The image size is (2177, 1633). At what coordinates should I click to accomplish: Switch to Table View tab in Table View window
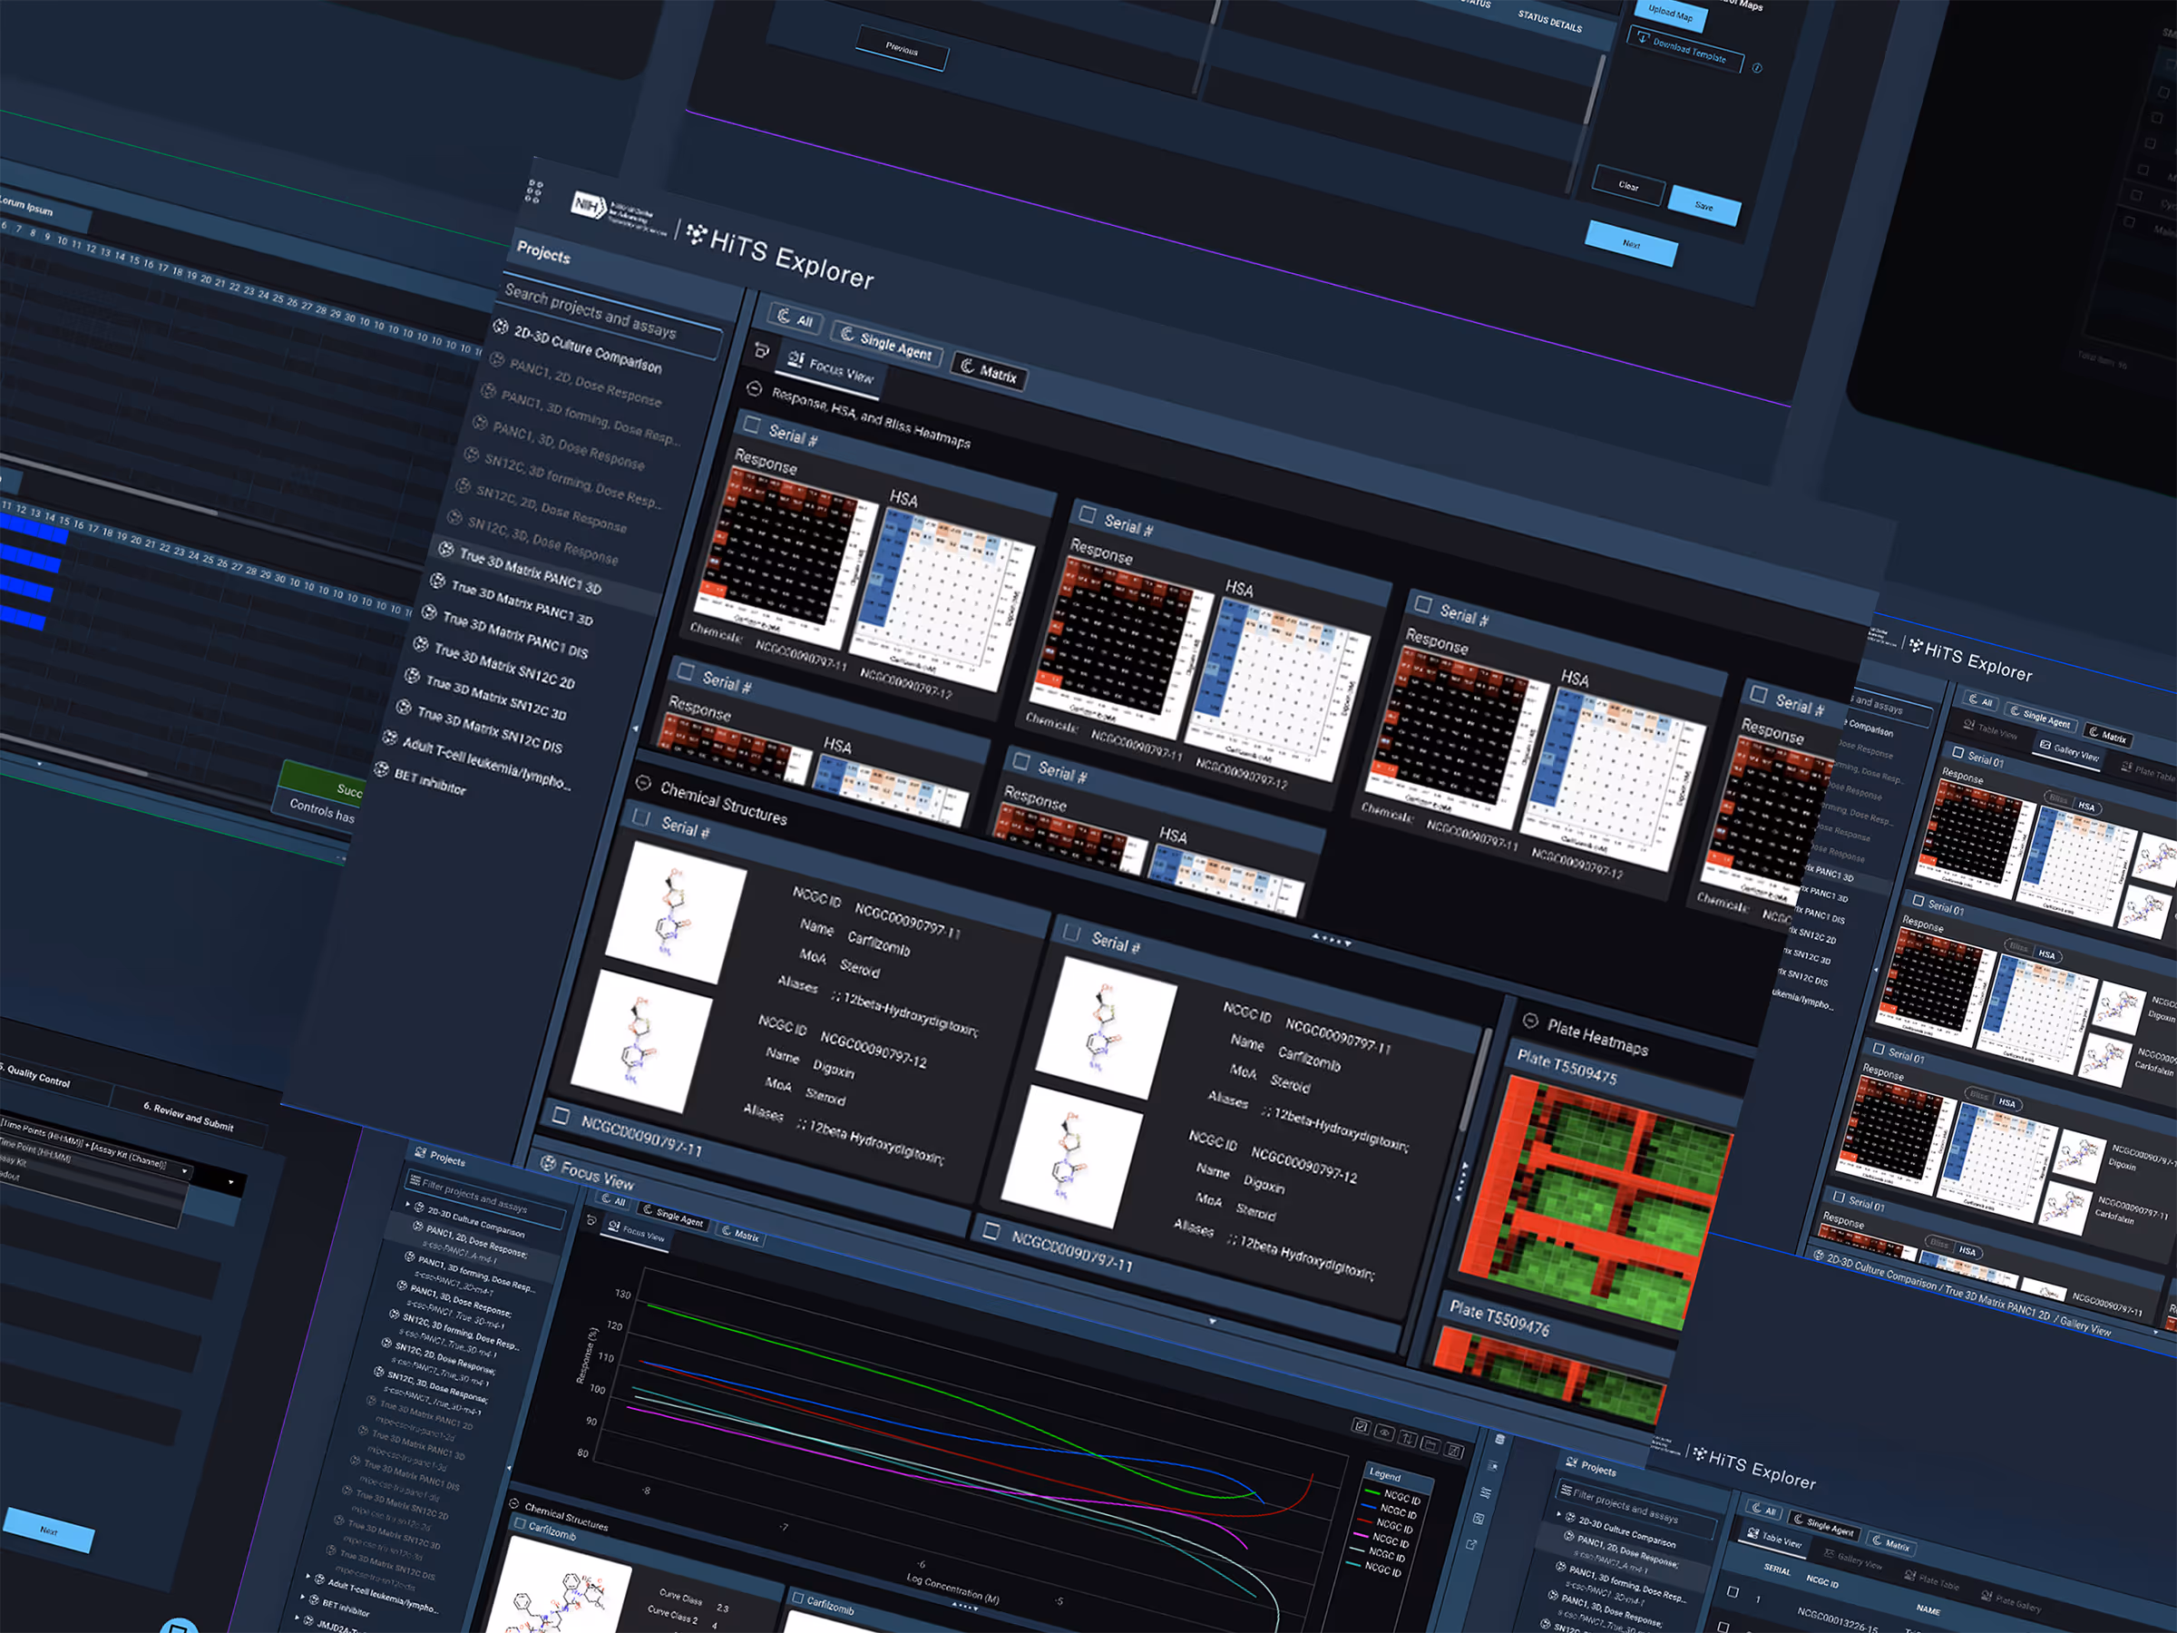pyautogui.click(x=1773, y=1538)
